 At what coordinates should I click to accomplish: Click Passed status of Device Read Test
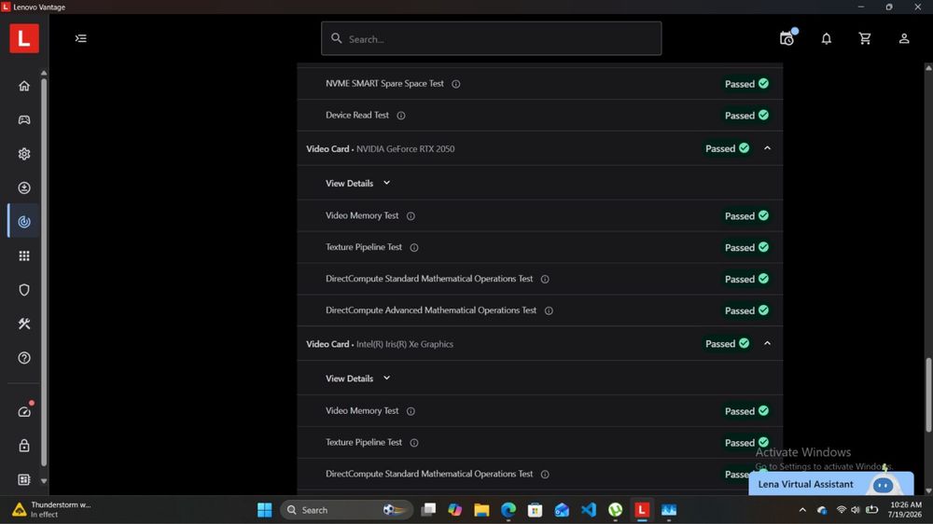pyautogui.click(x=746, y=116)
